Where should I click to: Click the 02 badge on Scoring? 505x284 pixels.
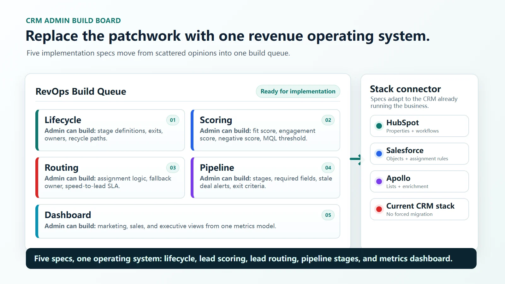(x=328, y=120)
